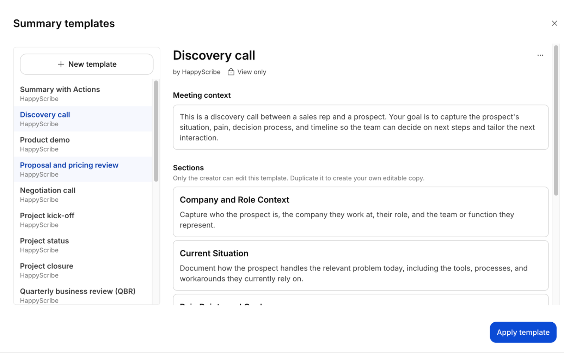Choose Proposal and pricing review template
The image size is (564, 353).
pos(83,169)
